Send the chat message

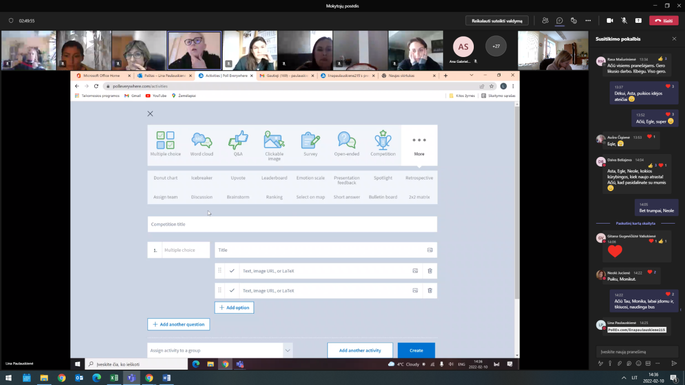(674, 363)
